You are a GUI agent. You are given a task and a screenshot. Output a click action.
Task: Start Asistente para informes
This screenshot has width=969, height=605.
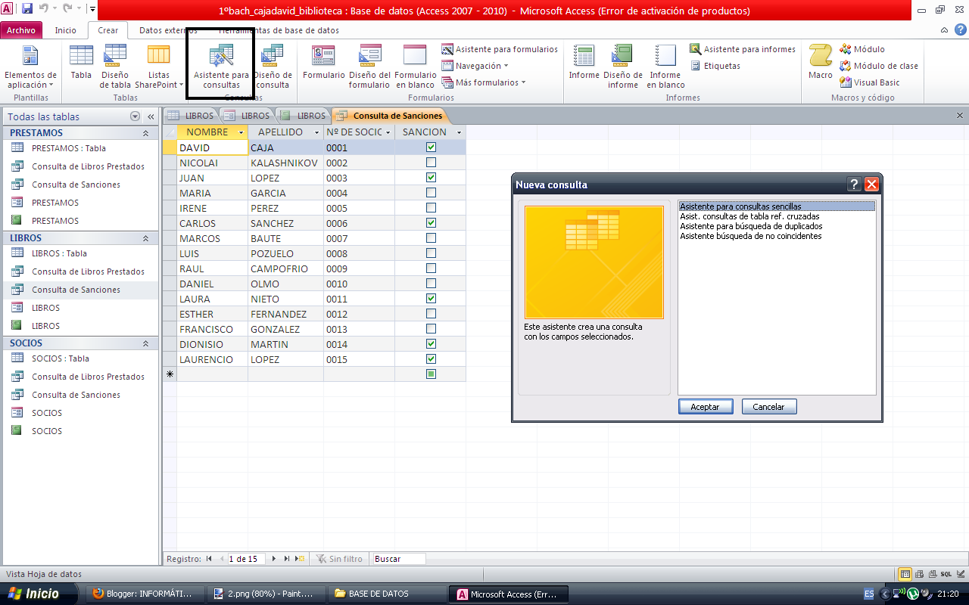point(743,49)
